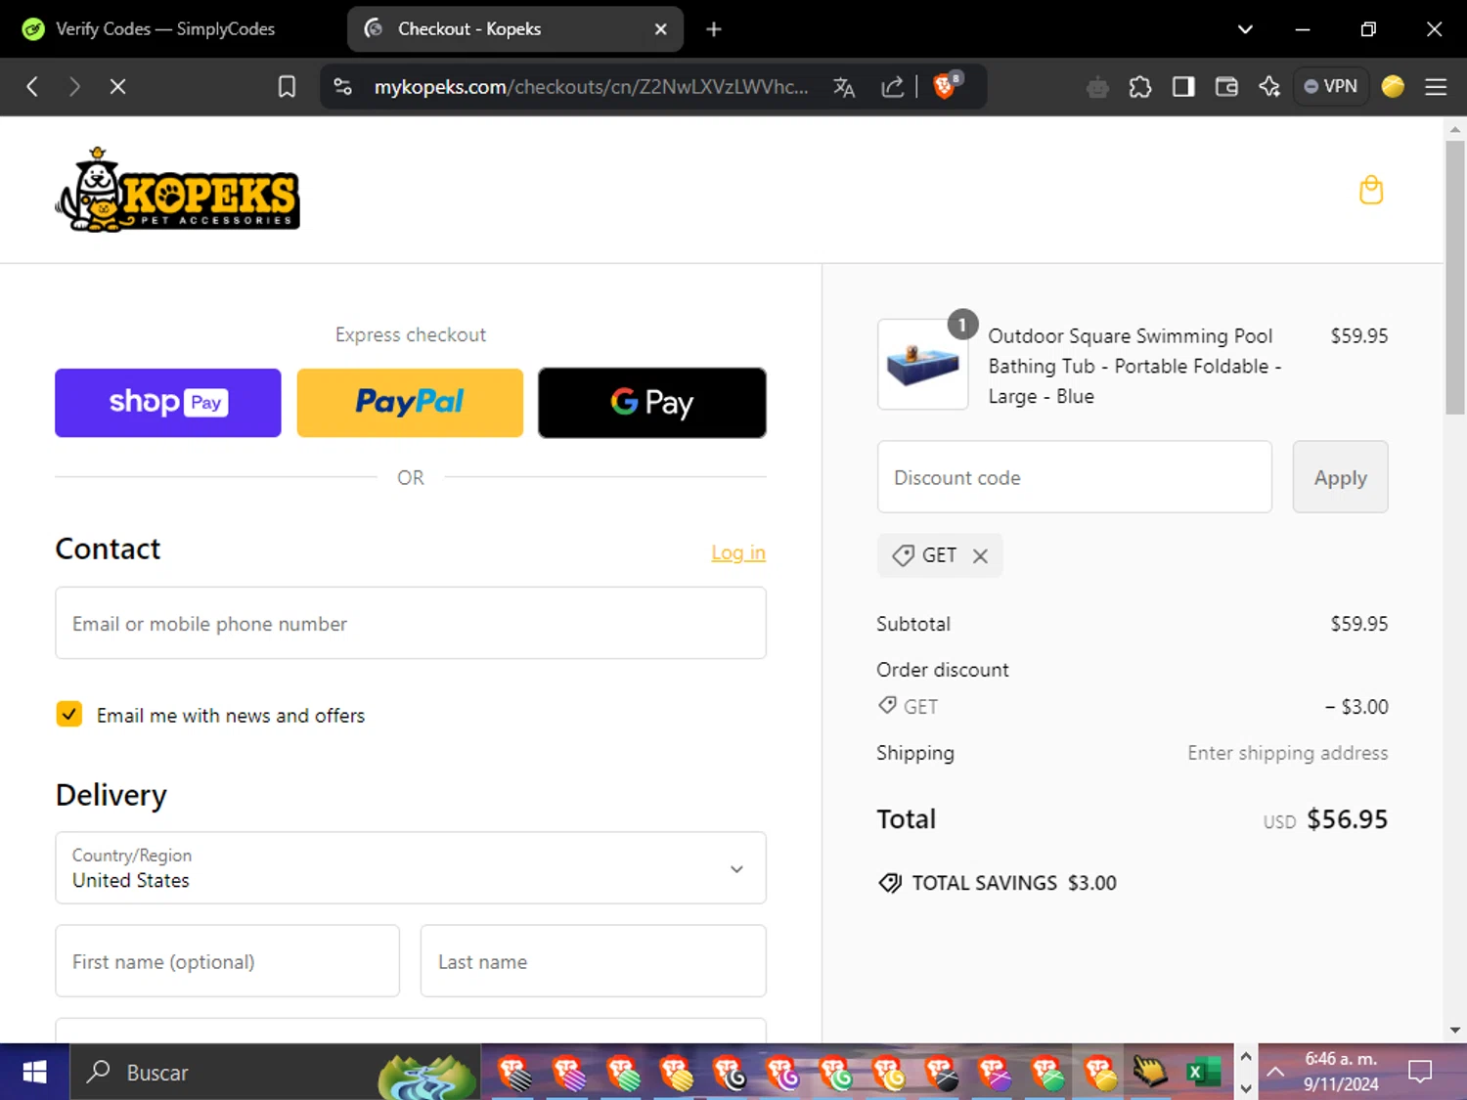Click the Log in link
The height and width of the screenshot is (1100, 1467).
click(x=738, y=552)
